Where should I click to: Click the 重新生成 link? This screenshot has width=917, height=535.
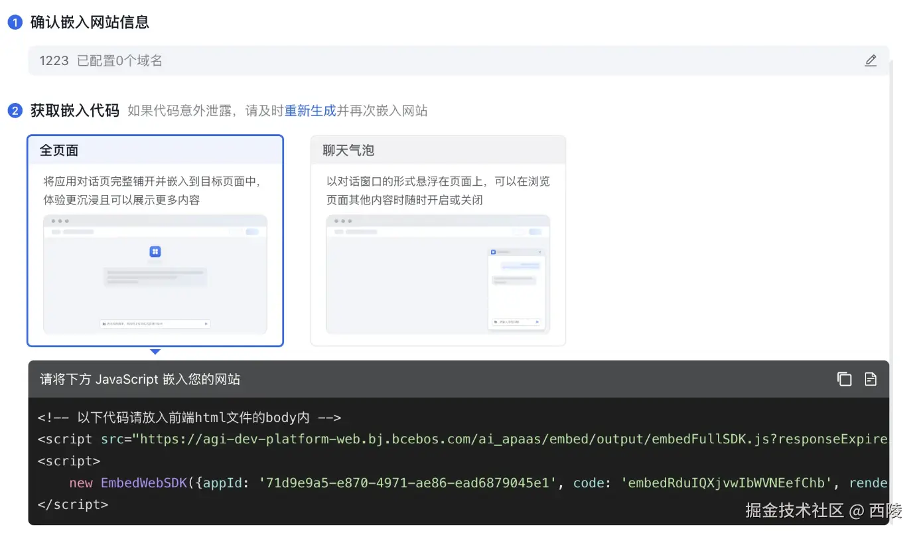pyautogui.click(x=310, y=111)
